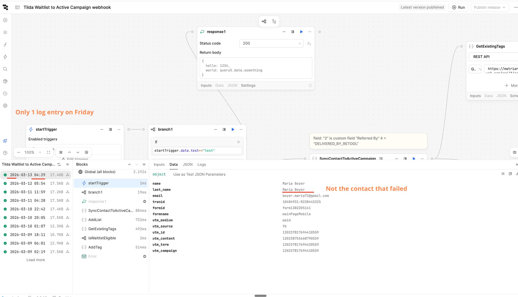Toggle side panel on branch1 block
This screenshot has height=297, width=518.
(224, 130)
